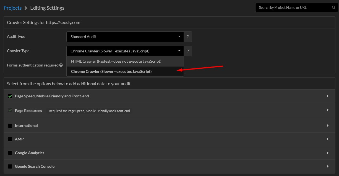Click the question mark after Forms authentication required

click(x=61, y=65)
